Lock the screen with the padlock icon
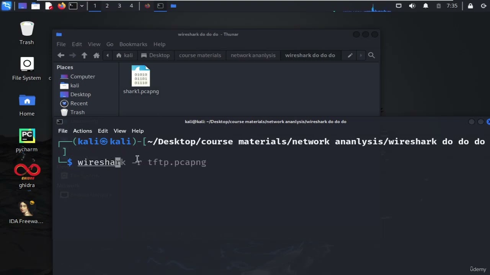Screen dimensions: 490x275 coord(470,6)
